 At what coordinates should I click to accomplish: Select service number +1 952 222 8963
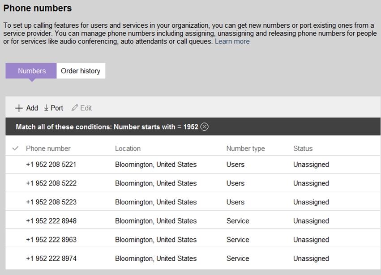[x=51, y=240]
